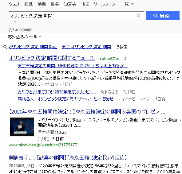
Task: Open オリンピック 決定 瞬間に関するニュース link
Action: (52, 58)
